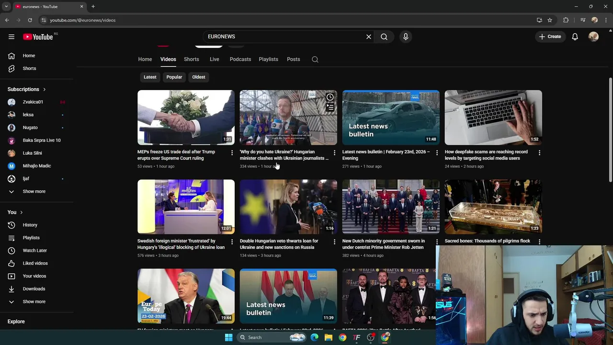Switch to the channel Playlists tab

pos(268,59)
